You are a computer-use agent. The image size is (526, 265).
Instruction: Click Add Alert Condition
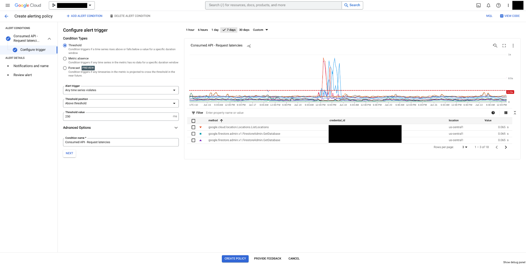click(x=84, y=16)
